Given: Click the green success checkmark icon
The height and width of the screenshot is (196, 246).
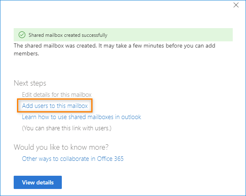Looking at the screenshot, I should click(22, 35).
